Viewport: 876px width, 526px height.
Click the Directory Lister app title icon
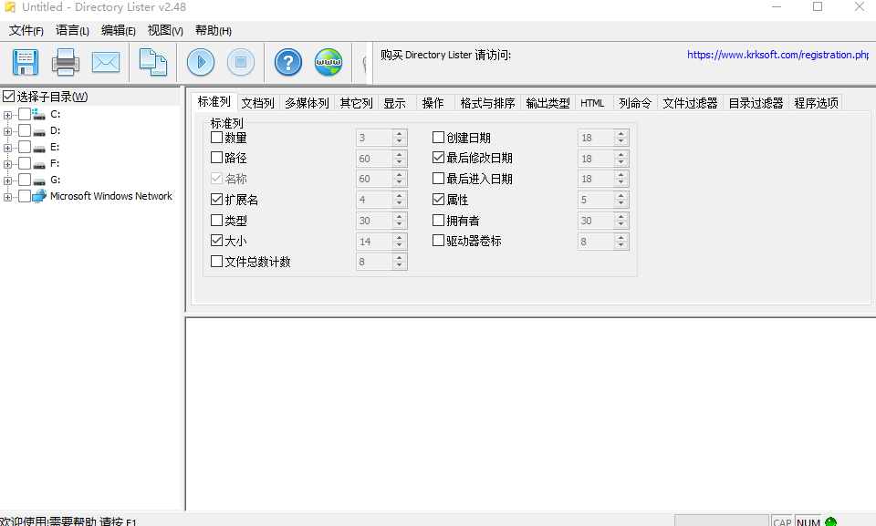tap(10, 6)
